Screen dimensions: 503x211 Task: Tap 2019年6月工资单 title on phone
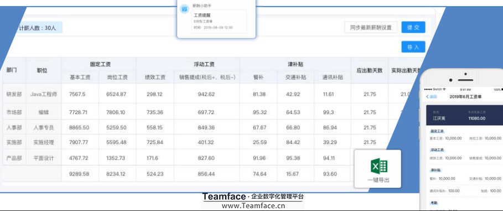[465, 96]
